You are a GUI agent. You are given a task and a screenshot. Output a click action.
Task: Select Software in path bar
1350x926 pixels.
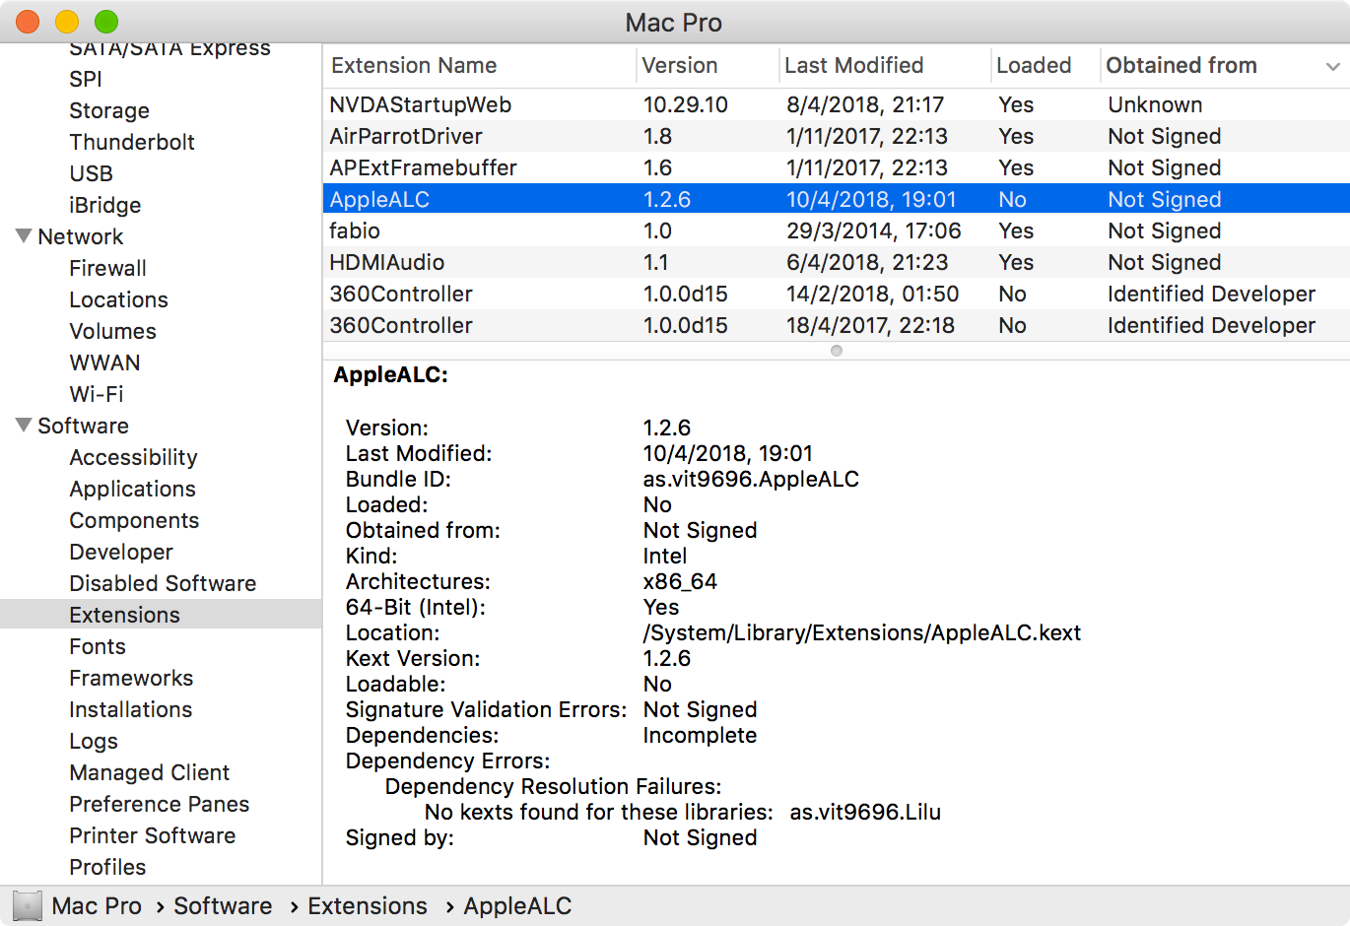223,906
